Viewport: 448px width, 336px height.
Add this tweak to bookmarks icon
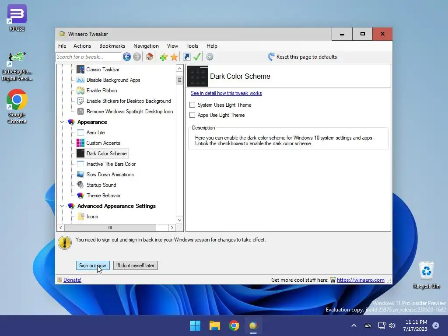tap(164, 57)
